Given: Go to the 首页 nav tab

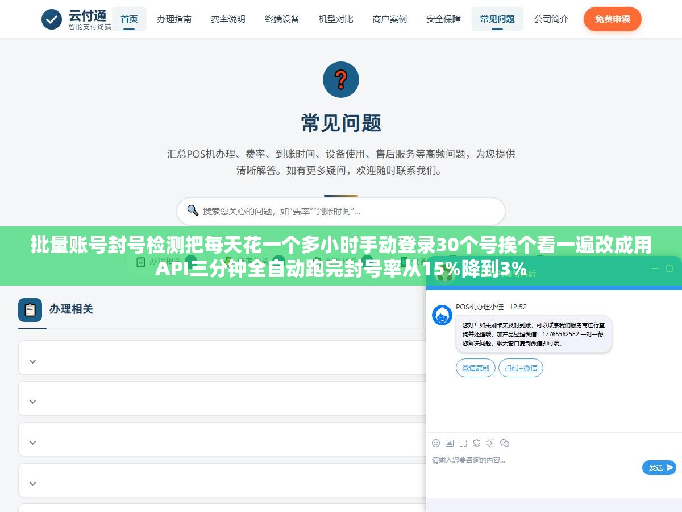Looking at the screenshot, I should (x=129, y=19).
